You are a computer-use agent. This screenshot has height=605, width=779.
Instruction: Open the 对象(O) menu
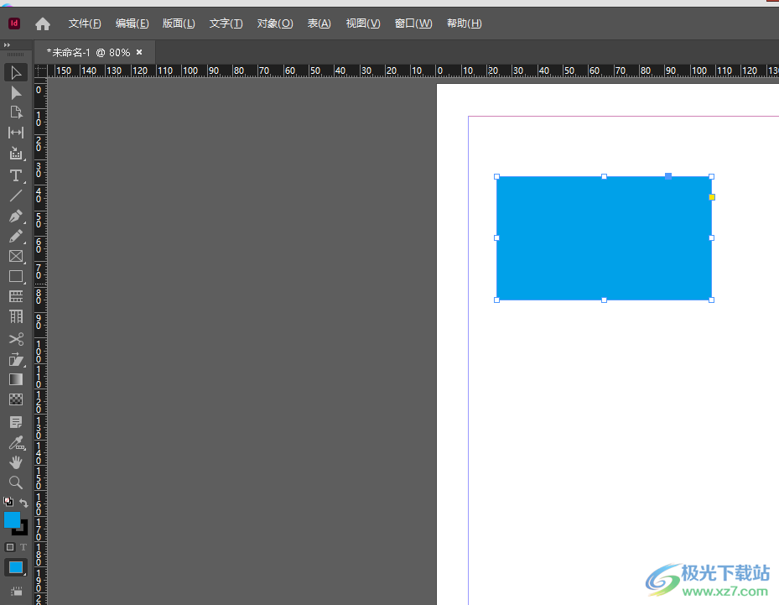coord(274,23)
